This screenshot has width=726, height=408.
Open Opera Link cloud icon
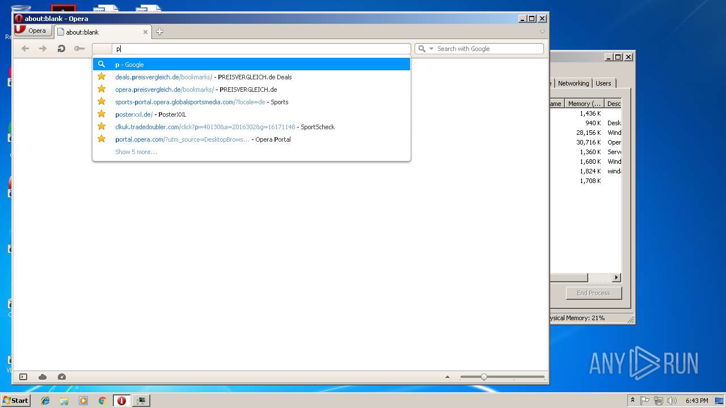tap(43, 377)
